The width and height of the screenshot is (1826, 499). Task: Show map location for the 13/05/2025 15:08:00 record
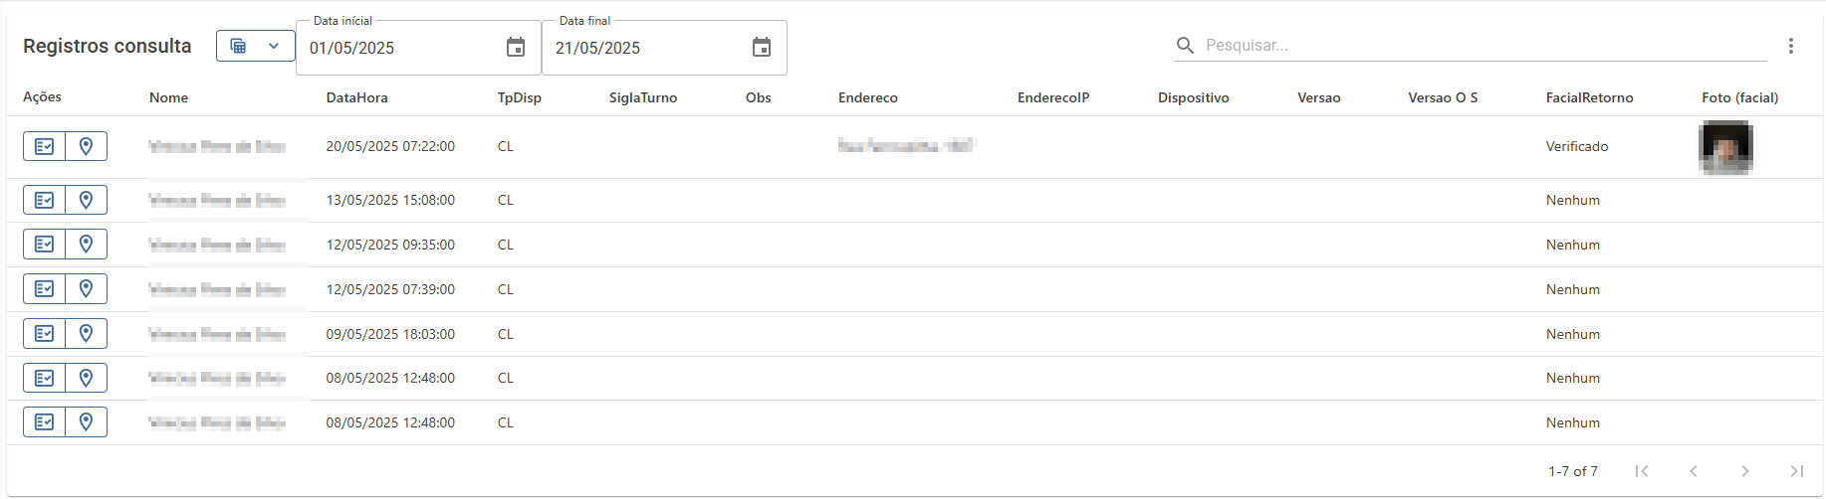[87, 200]
